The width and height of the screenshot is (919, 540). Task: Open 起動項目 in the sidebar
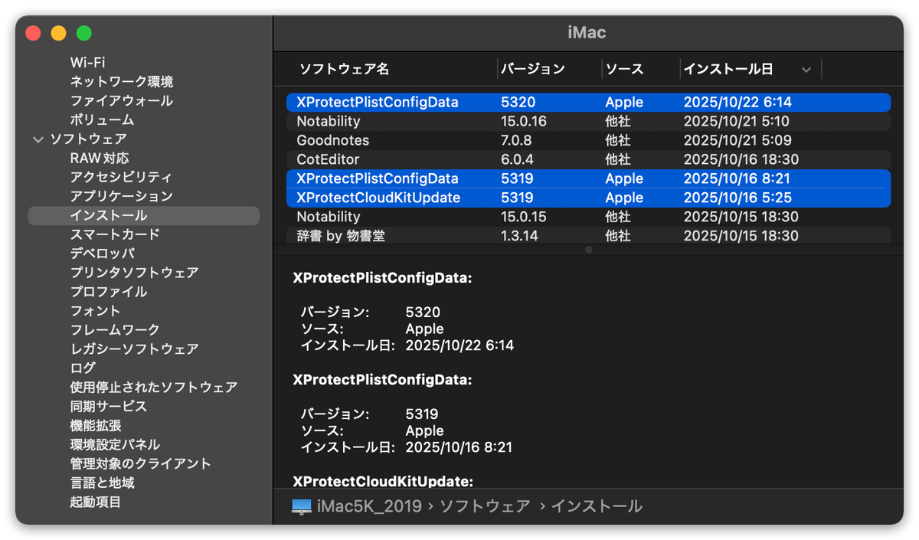(x=96, y=502)
